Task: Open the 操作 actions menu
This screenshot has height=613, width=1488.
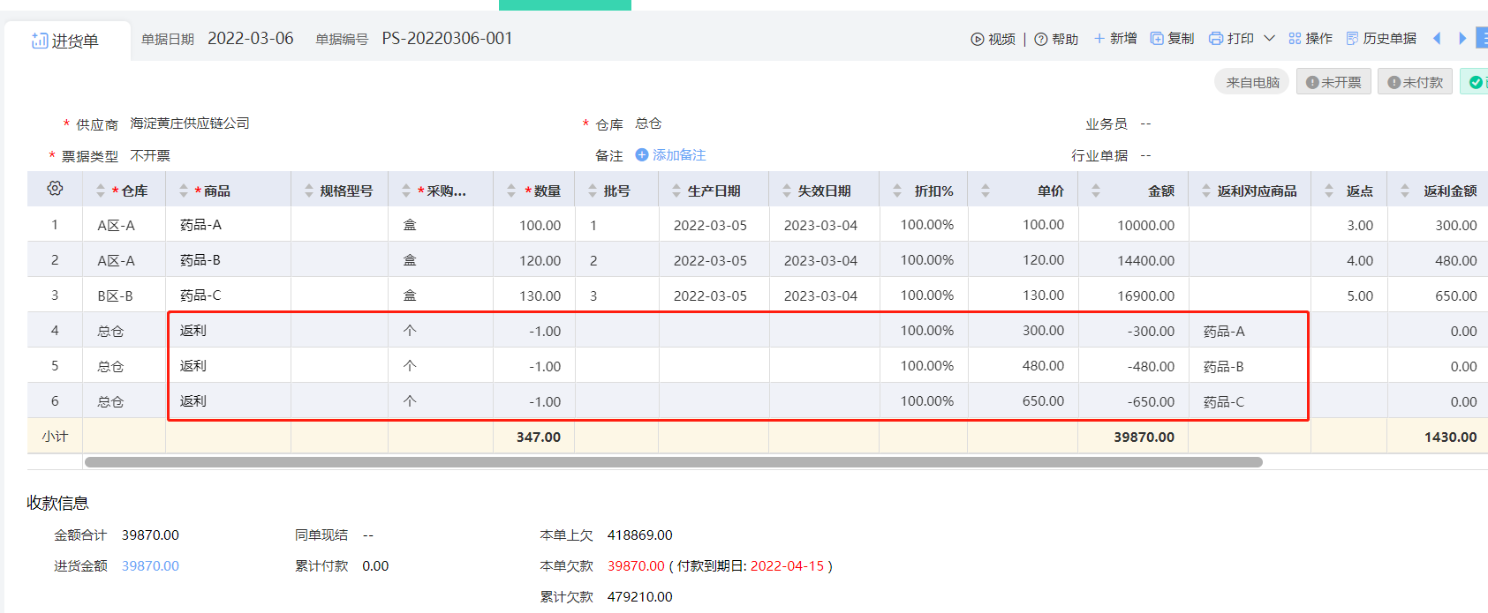Action: tap(1310, 39)
